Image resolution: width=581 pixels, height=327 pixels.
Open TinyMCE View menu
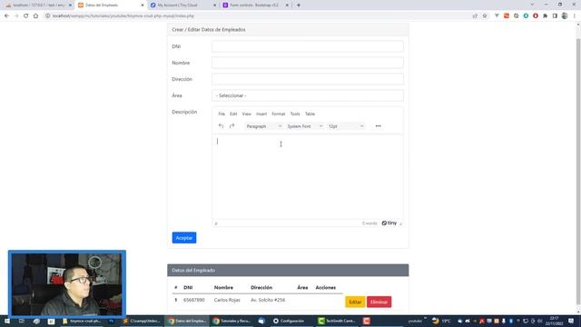[x=246, y=114]
